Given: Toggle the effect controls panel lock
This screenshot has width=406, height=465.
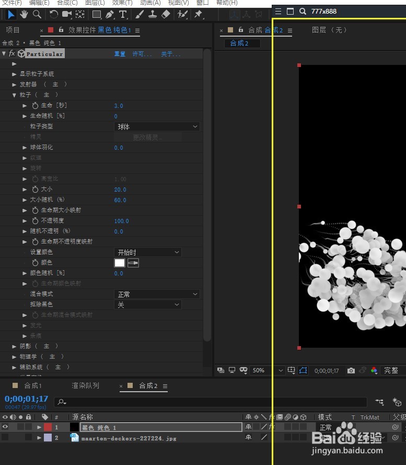Looking at the screenshot, I should pyautogui.click(x=61, y=30).
